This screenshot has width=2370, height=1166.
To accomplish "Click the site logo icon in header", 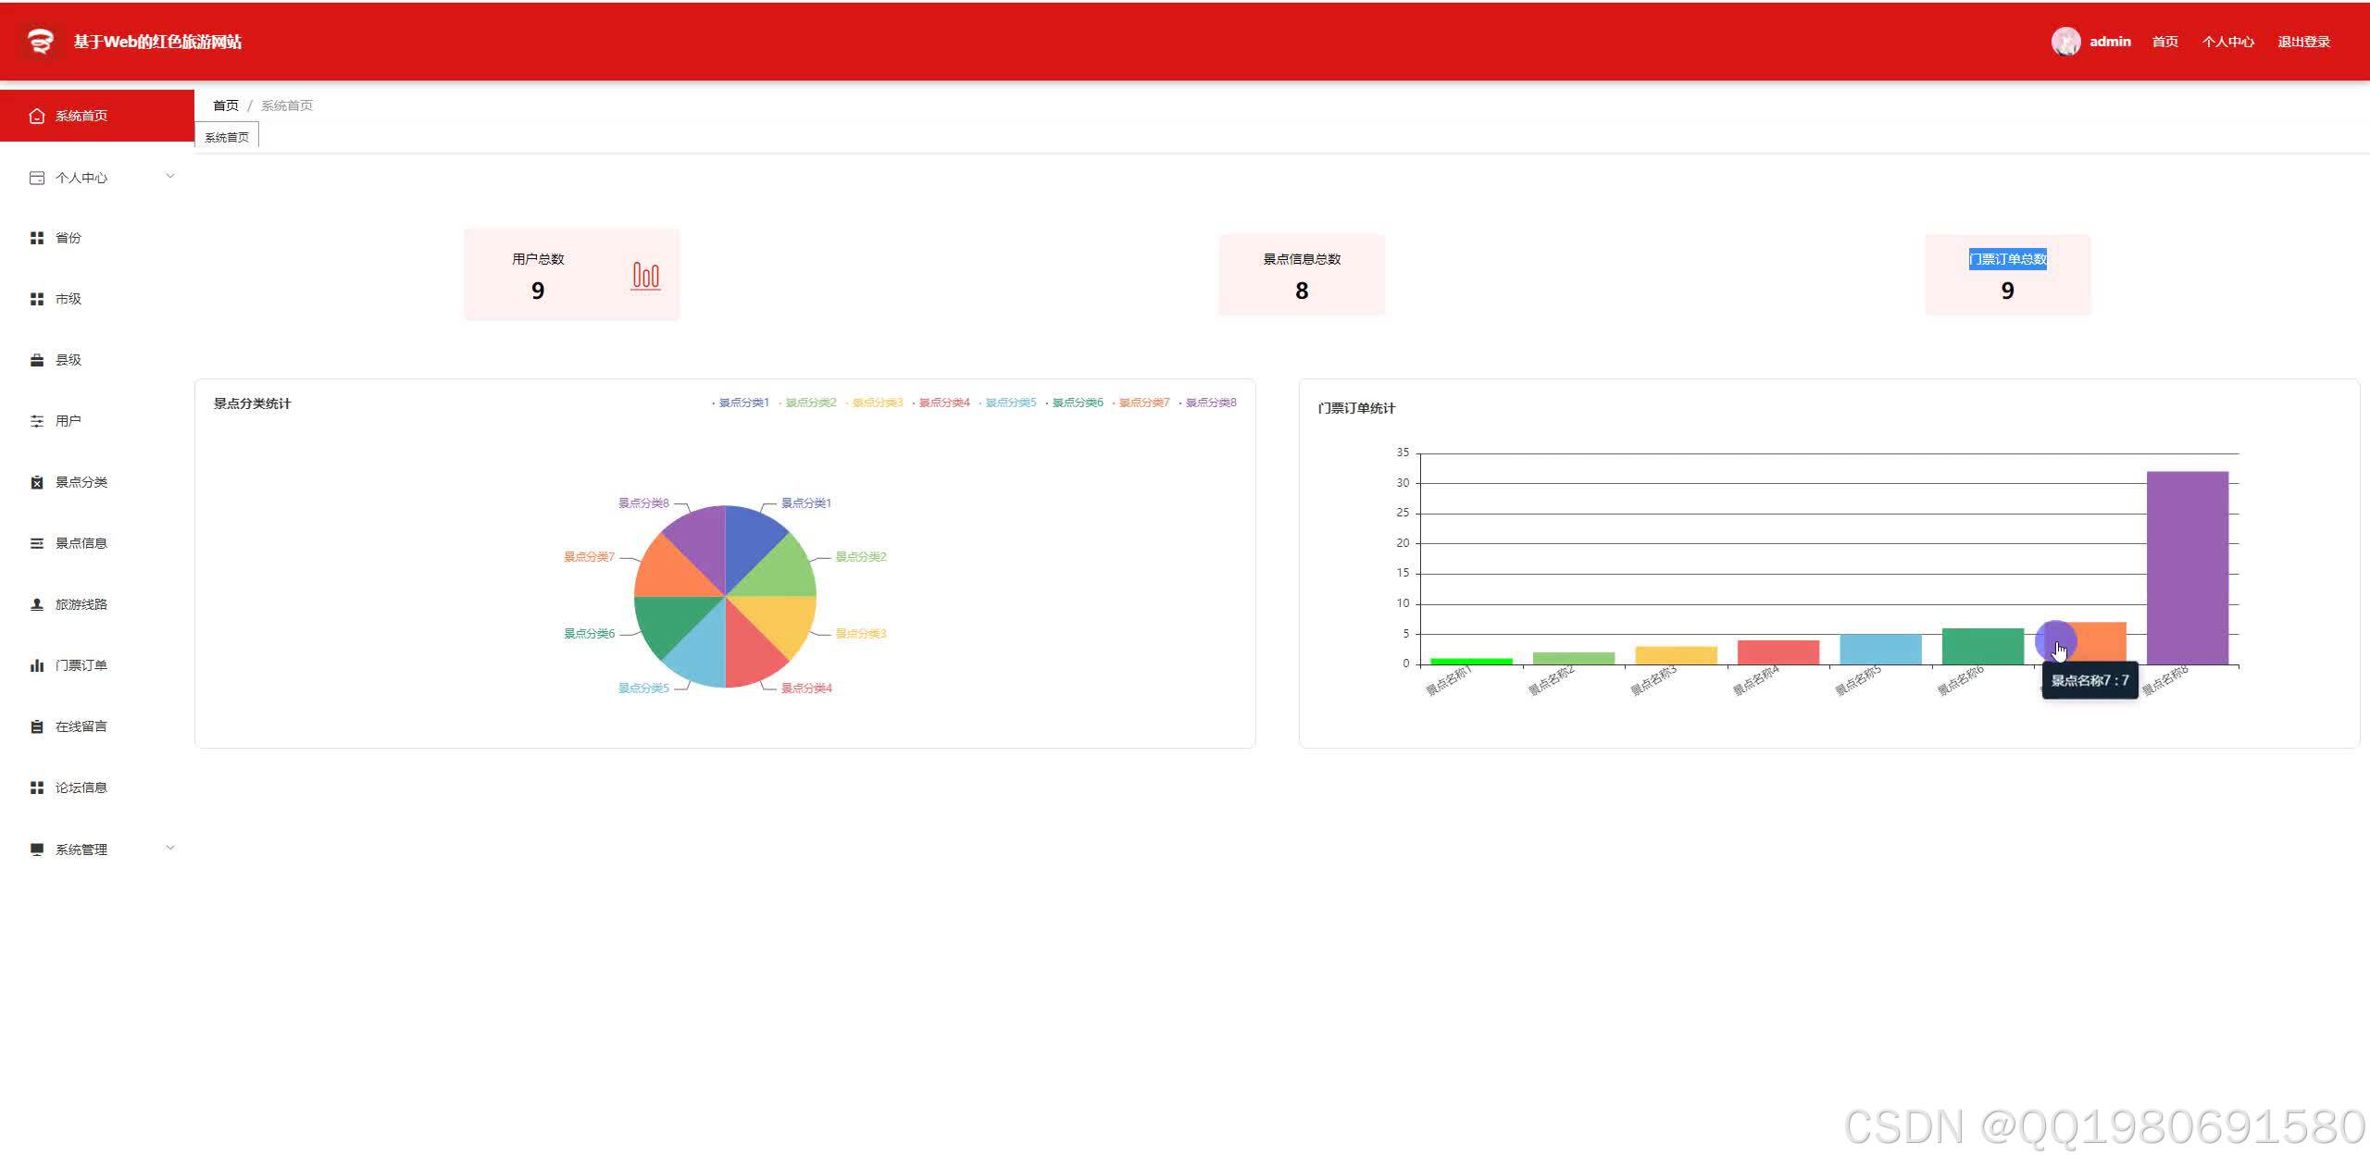I will pos(40,42).
